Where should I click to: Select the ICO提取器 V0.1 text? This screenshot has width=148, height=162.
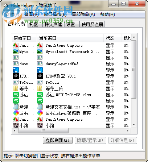pos(61,76)
